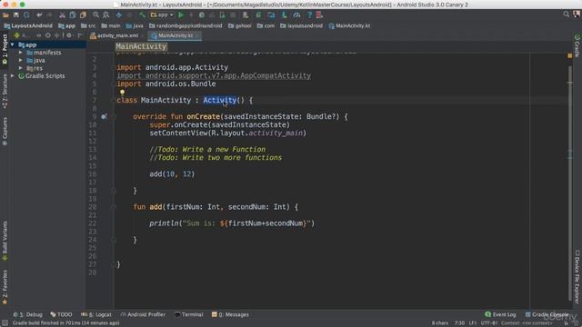Click the Find magnifier toolbar icon
This screenshot has width=582, height=327.
click(95, 15)
